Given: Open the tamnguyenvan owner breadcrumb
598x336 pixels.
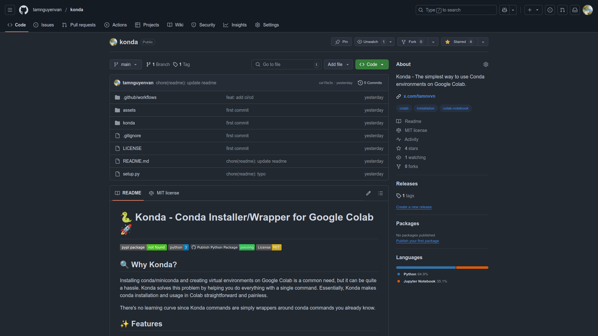Looking at the screenshot, I should [x=47, y=10].
